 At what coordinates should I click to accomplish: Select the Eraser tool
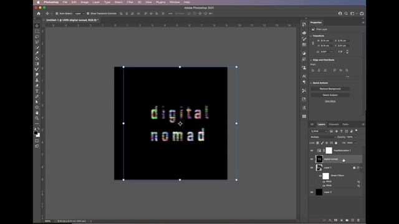(x=37, y=86)
